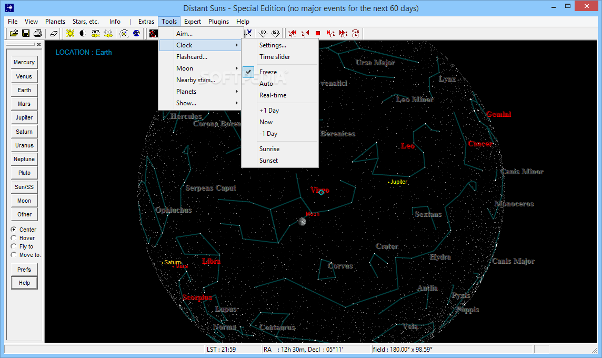Choose Time slider from Clock submenu
Screen dimensions: 602x358
click(x=280, y=56)
